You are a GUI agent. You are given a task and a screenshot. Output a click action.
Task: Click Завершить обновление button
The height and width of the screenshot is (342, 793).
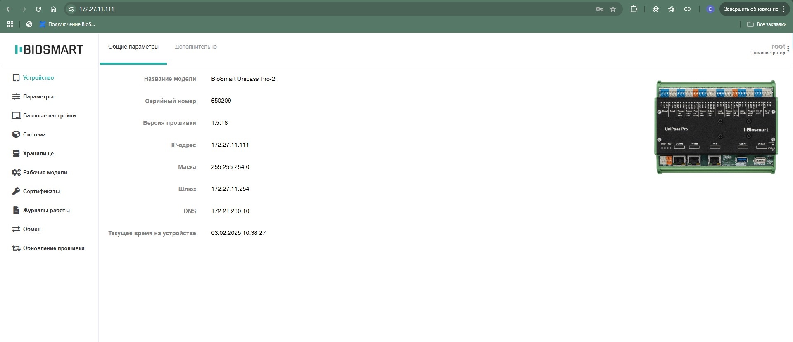click(754, 9)
